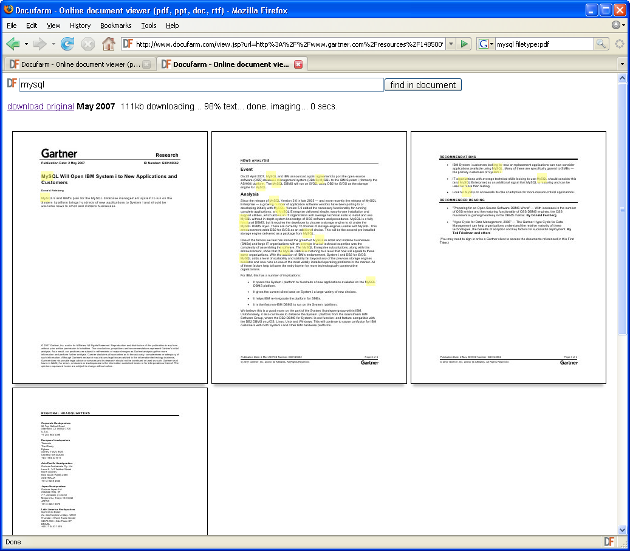Open the Back history dropdown arrow
This screenshot has width=630, height=551.
(x=26, y=44)
